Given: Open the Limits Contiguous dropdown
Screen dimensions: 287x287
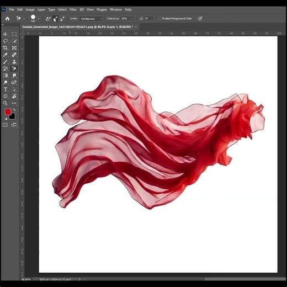Looking at the screenshot, I should coord(91,19).
